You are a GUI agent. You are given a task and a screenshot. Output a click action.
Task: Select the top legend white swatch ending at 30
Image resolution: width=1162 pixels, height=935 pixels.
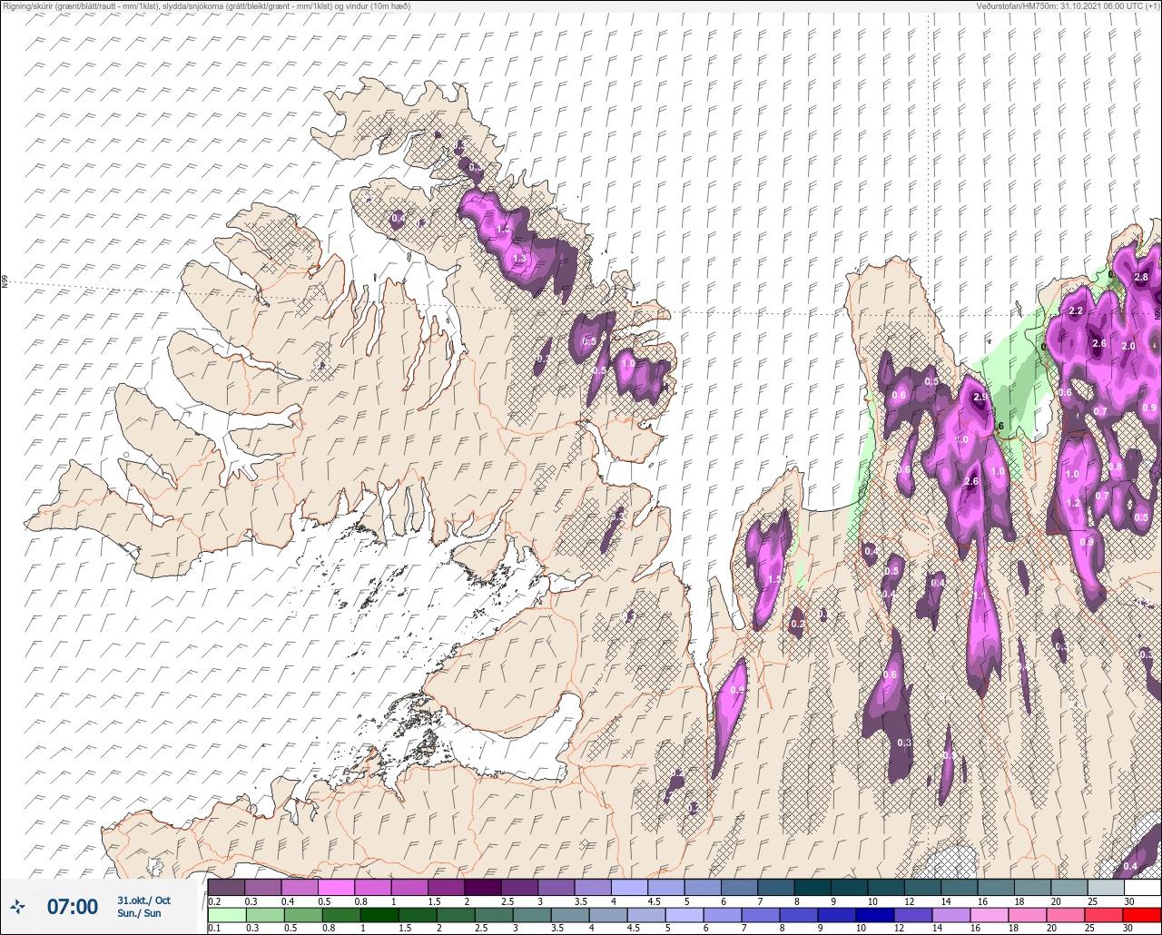click(x=1141, y=887)
